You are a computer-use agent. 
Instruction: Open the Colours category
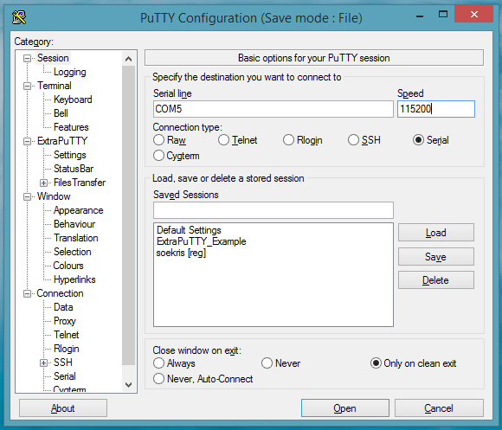pyautogui.click(x=68, y=266)
